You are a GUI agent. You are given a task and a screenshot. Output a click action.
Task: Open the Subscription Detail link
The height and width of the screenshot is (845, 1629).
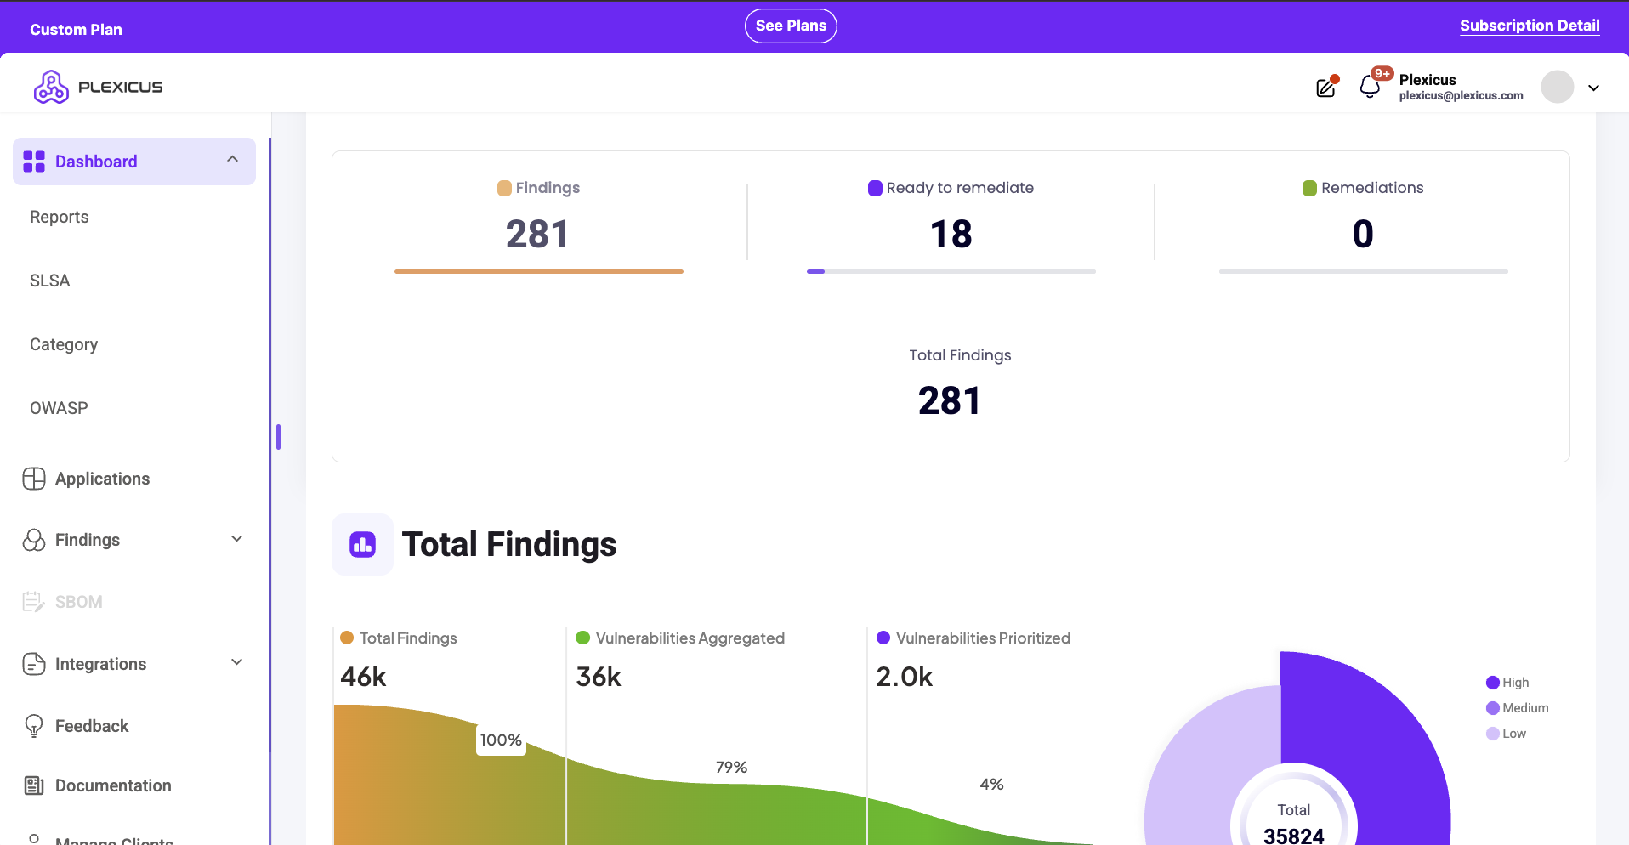(1530, 26)
